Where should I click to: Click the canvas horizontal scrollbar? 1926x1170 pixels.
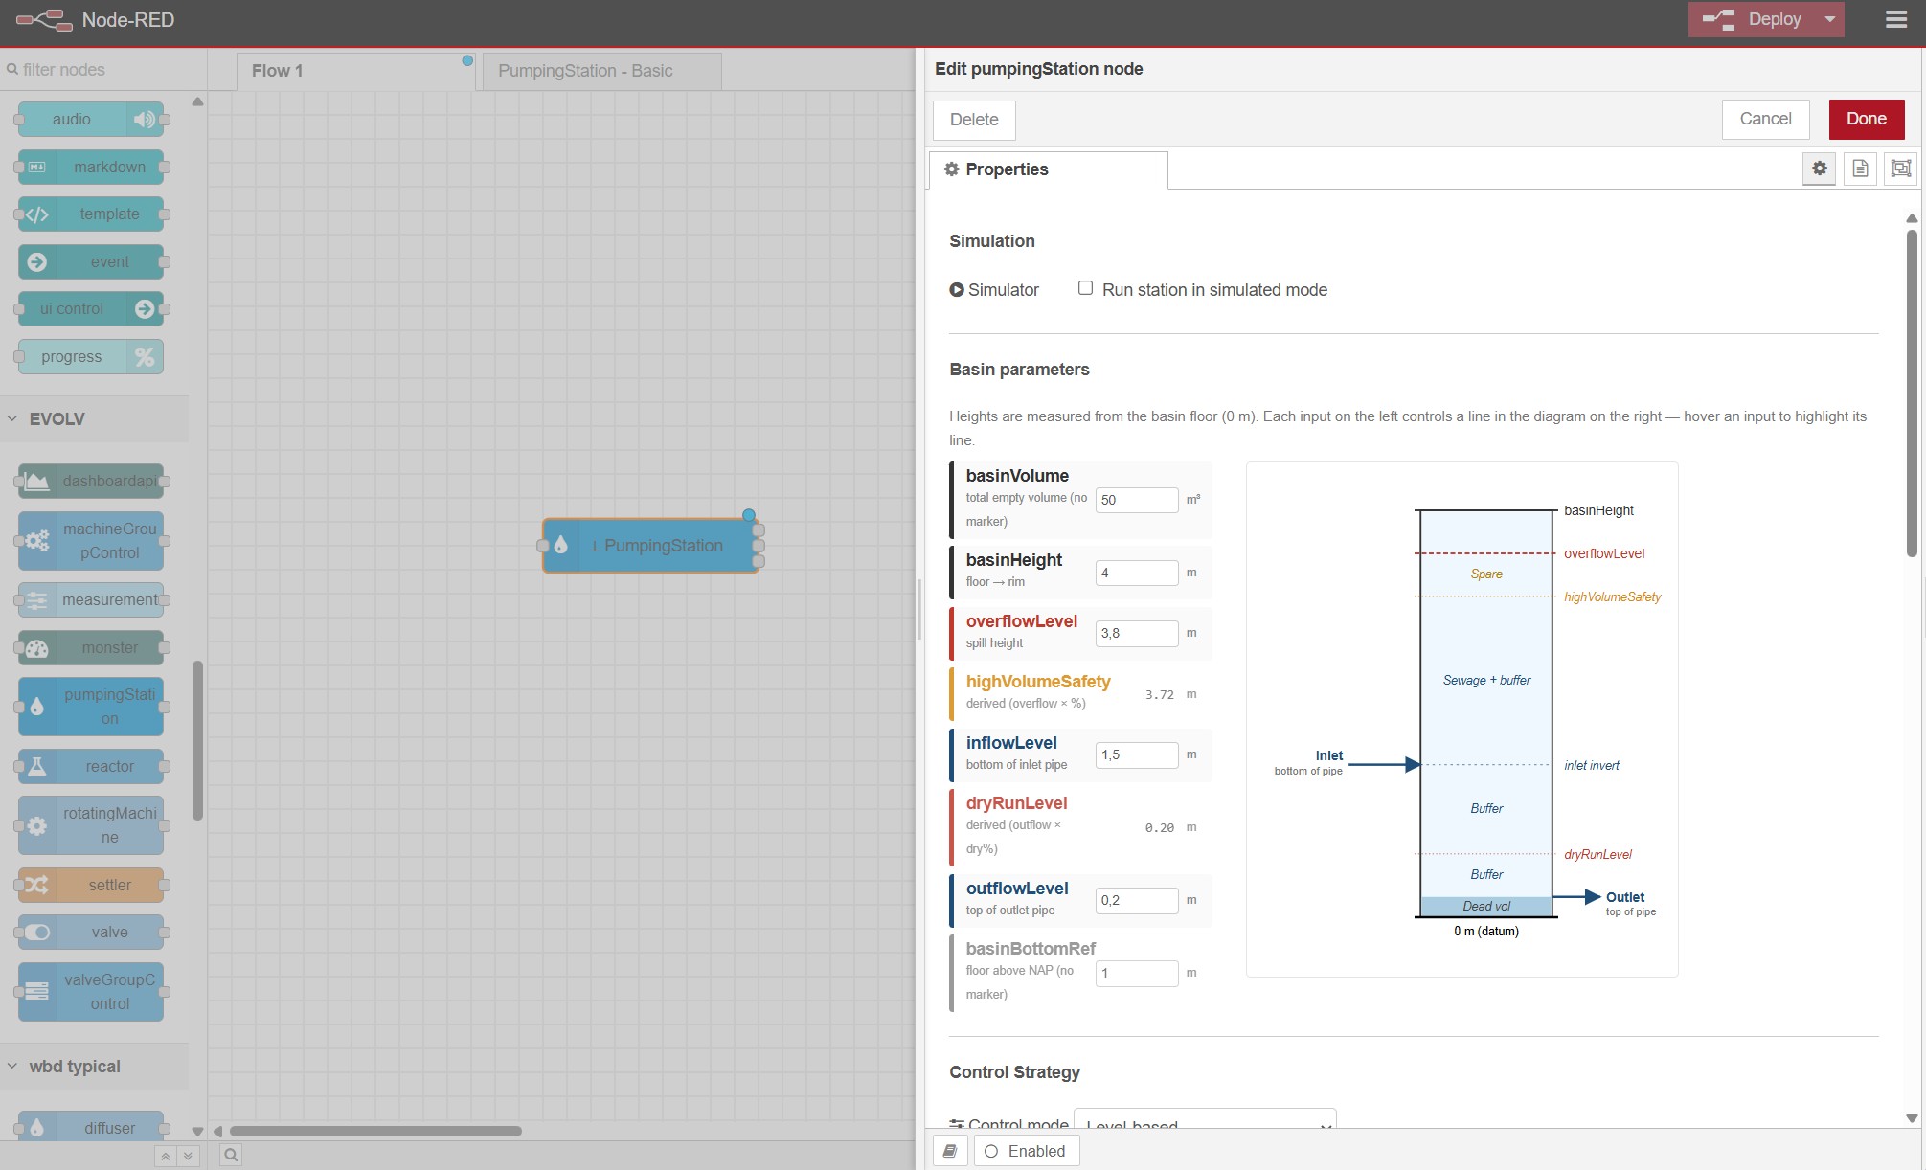pos(375,1131)
